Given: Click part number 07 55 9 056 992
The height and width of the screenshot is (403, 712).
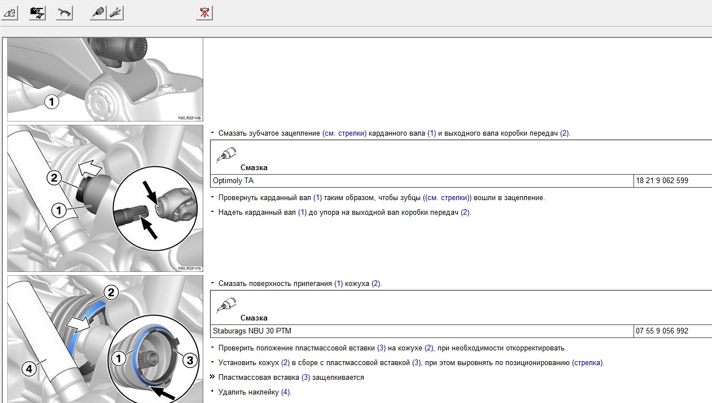Looking at the screenshot, I should 662,331.
